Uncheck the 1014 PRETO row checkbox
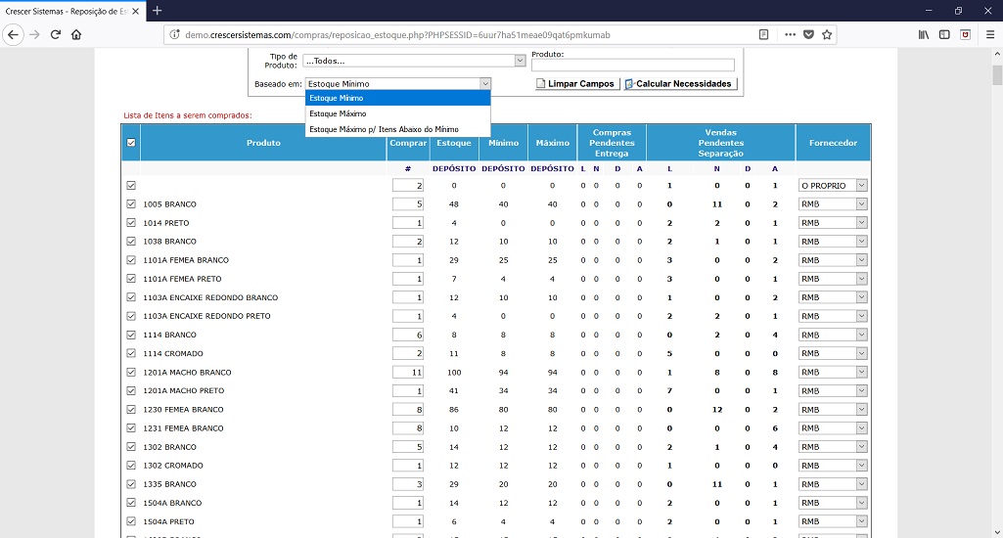The width and height of the screenshot is (1003, 538). click(131, 223)
